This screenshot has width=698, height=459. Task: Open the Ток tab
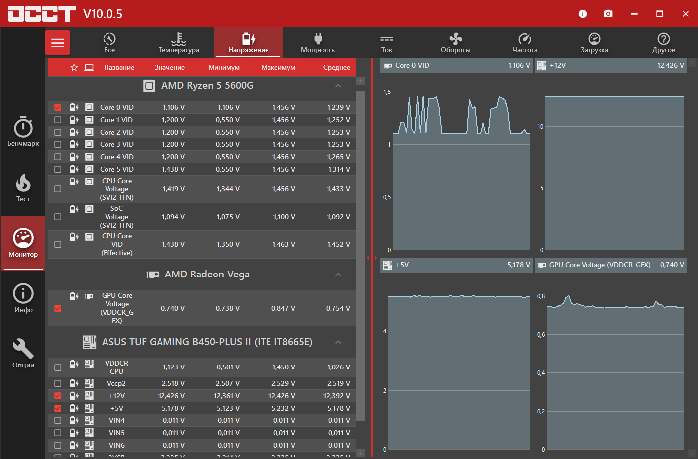pos(387,43)
